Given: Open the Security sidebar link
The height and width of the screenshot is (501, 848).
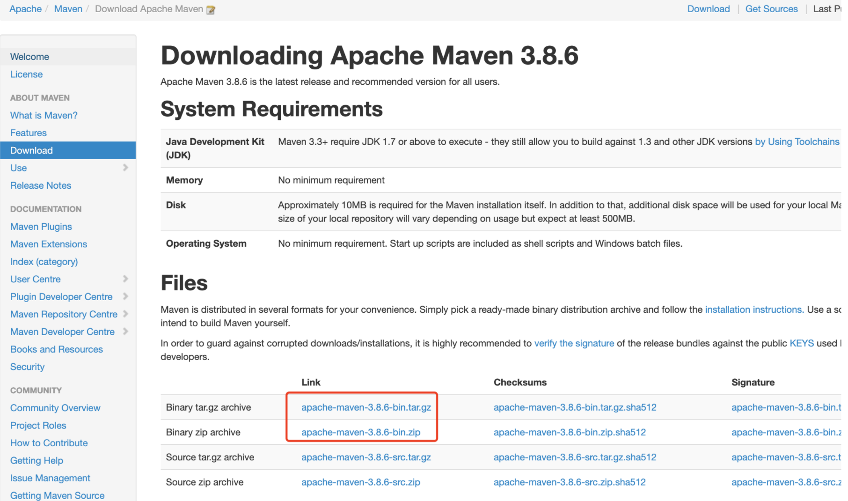Looking at the screenshot, I should [x=27, y=367].
